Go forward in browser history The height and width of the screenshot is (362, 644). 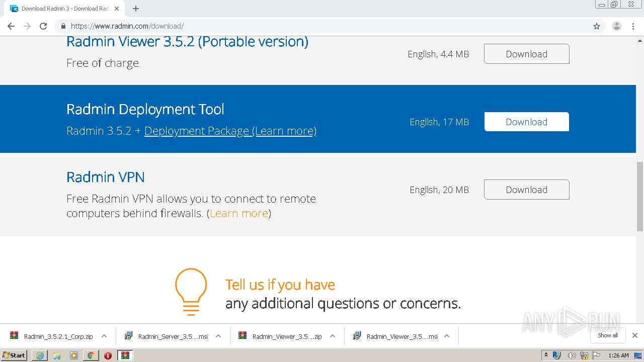coord(27,26)
